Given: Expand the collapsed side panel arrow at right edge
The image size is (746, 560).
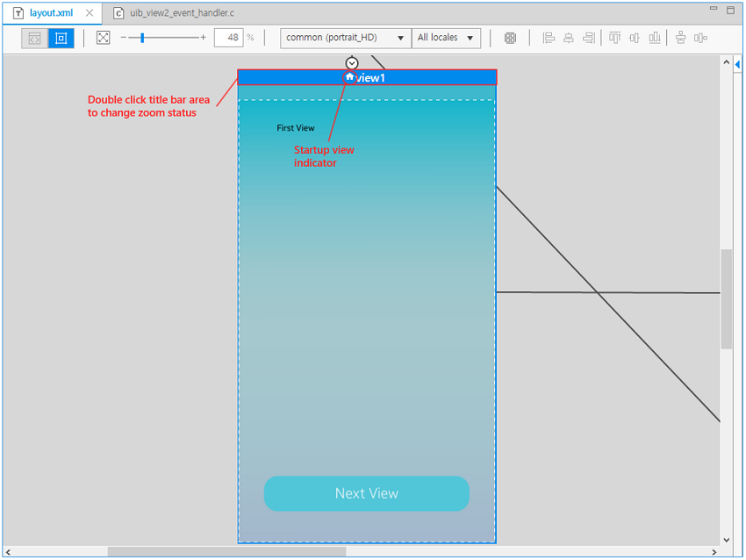Looking at the screenshot, I should [738, 64].
